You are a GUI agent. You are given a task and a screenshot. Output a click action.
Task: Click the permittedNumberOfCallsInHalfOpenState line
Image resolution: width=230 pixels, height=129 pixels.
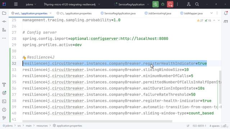[122, 82]
